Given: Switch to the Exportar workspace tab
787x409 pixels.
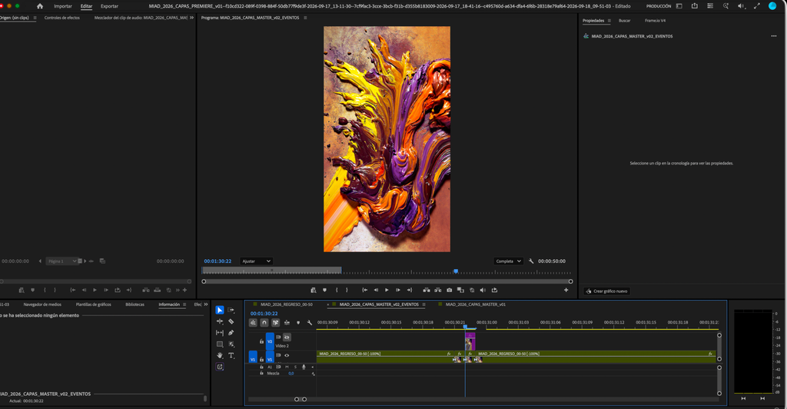Looking at the screenshot, I should [x=109, y=6].
